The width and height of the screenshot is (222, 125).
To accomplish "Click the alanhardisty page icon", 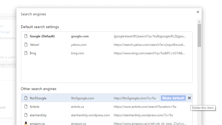I will (26, 115).
